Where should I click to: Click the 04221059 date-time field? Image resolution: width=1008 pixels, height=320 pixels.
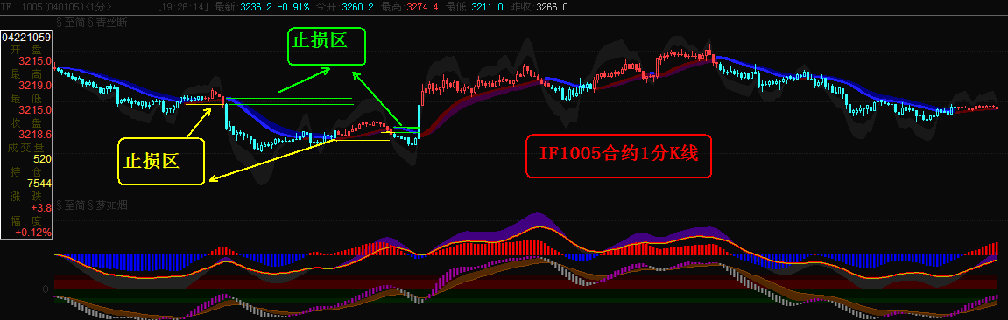click(26, 38)
